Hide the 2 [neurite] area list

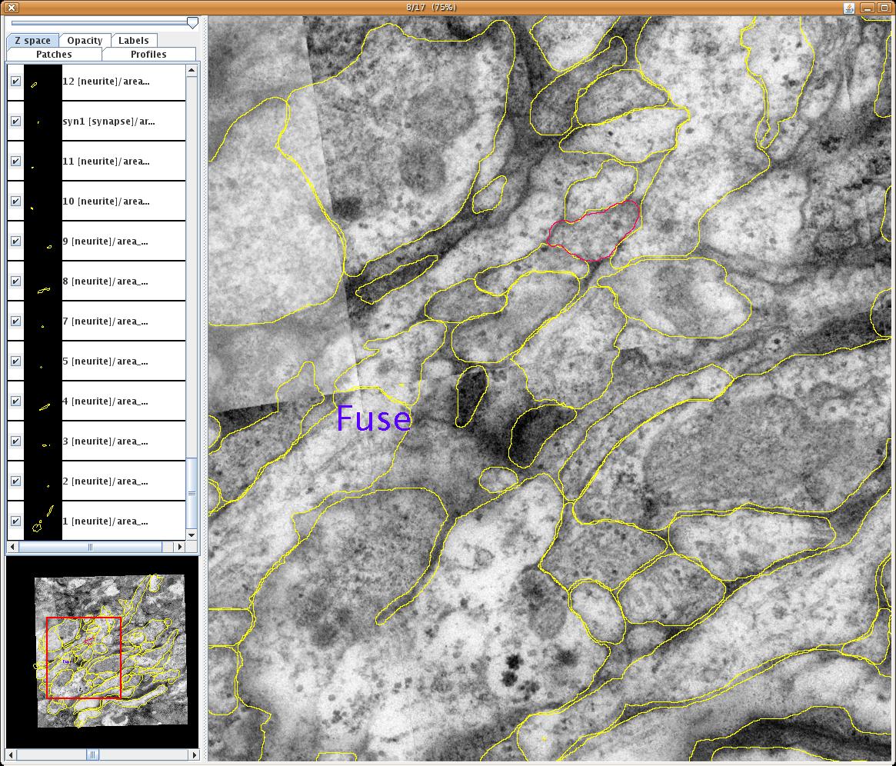pyautogui.click(x=15, y=481)
